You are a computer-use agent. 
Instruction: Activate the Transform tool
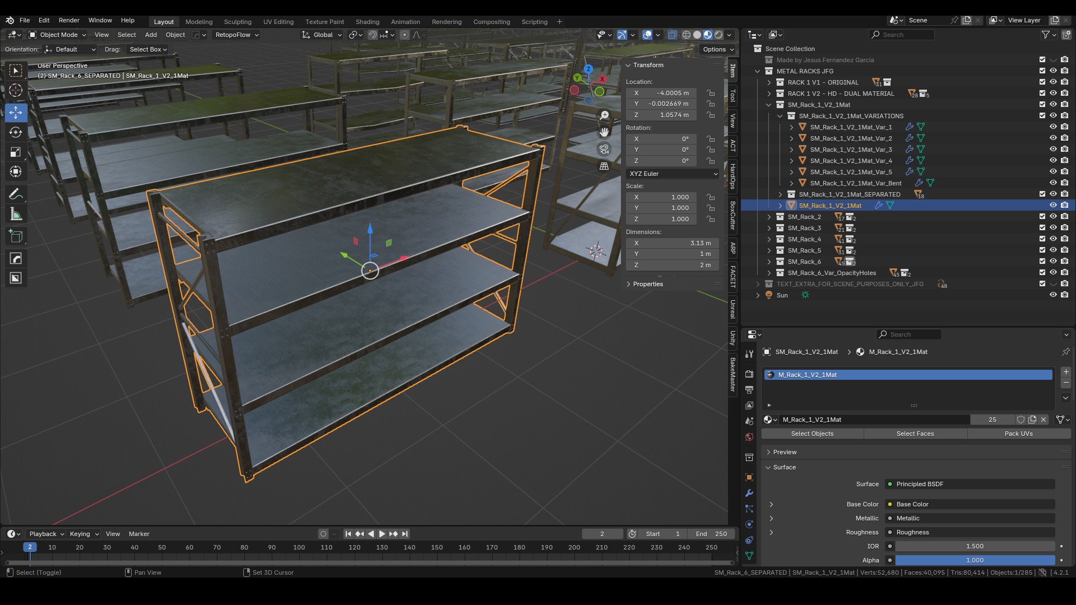[16, 171]
